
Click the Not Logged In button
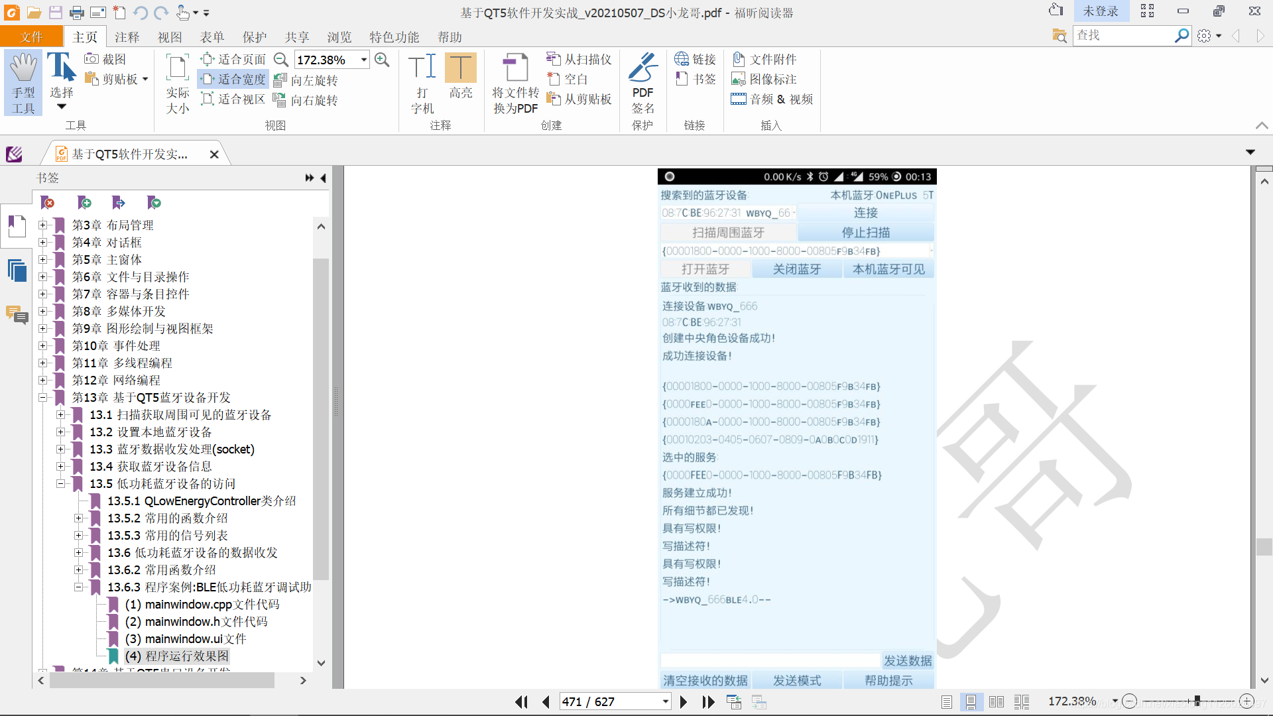(1100, 11)
